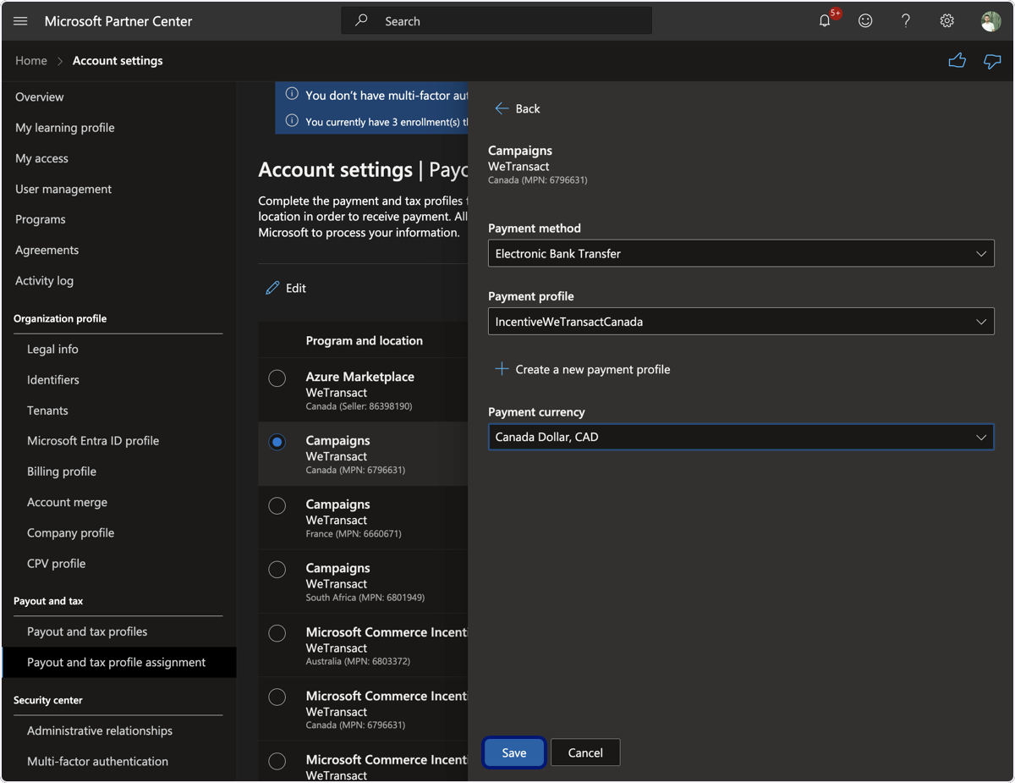
Task: Select the Campaigns South Africa radio button
Action: click(277, 570)
